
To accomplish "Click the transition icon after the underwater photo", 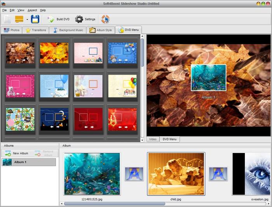I will pyautogui.click(x=134, y=174).
